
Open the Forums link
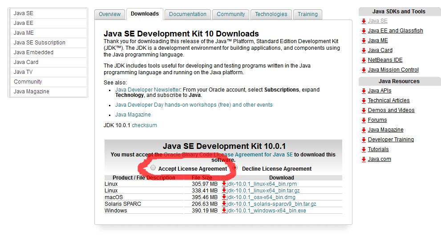pos(377,120)
